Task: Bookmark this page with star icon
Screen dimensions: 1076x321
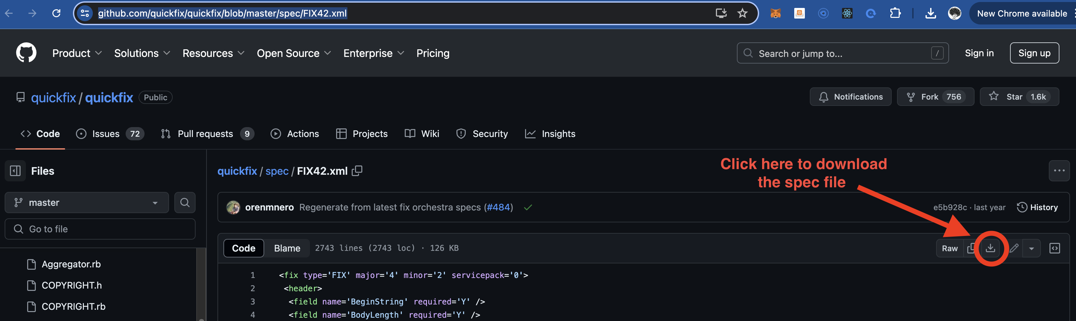Action: click(742, 13)
